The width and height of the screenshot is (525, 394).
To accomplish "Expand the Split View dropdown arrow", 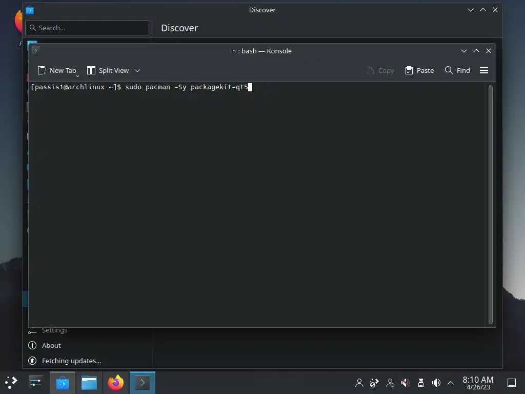I will point(137,70).
